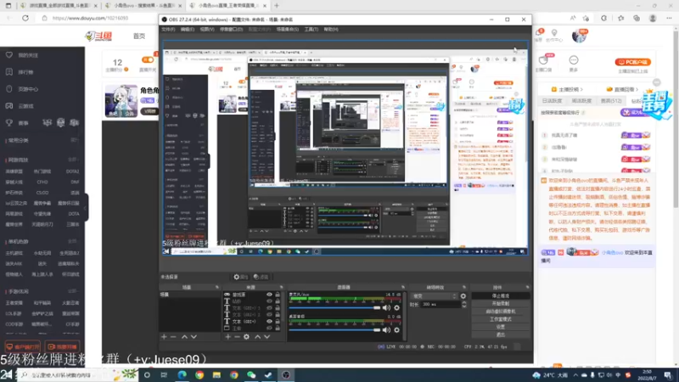Open scene transition properties gear
Viewport: 679px width, 382px height.
pyautogui.click(x=463, y=296)
